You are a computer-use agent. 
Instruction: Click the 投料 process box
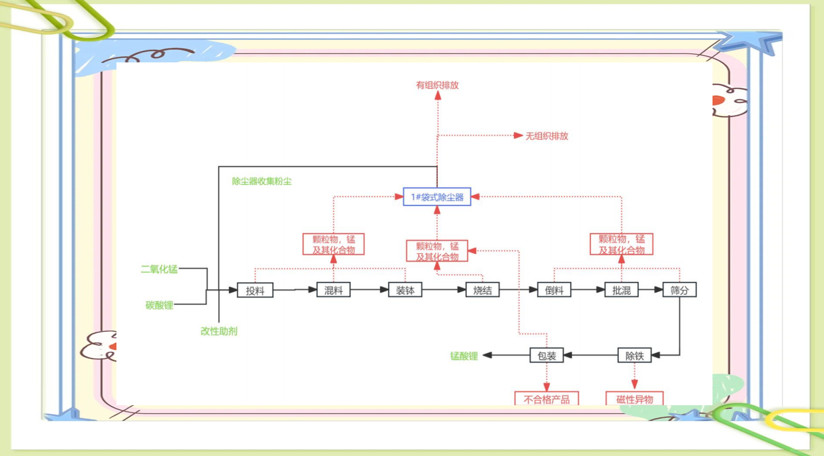[x=255, y=290]
